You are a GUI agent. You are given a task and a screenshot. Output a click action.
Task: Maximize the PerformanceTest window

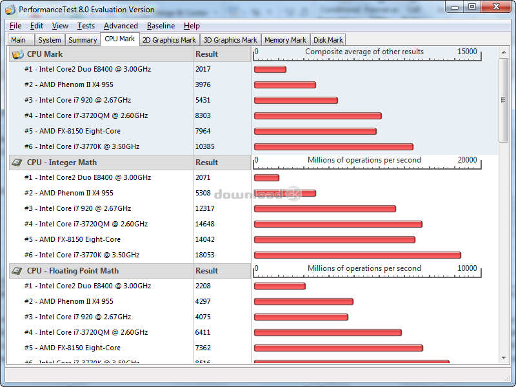pos(472,6)
